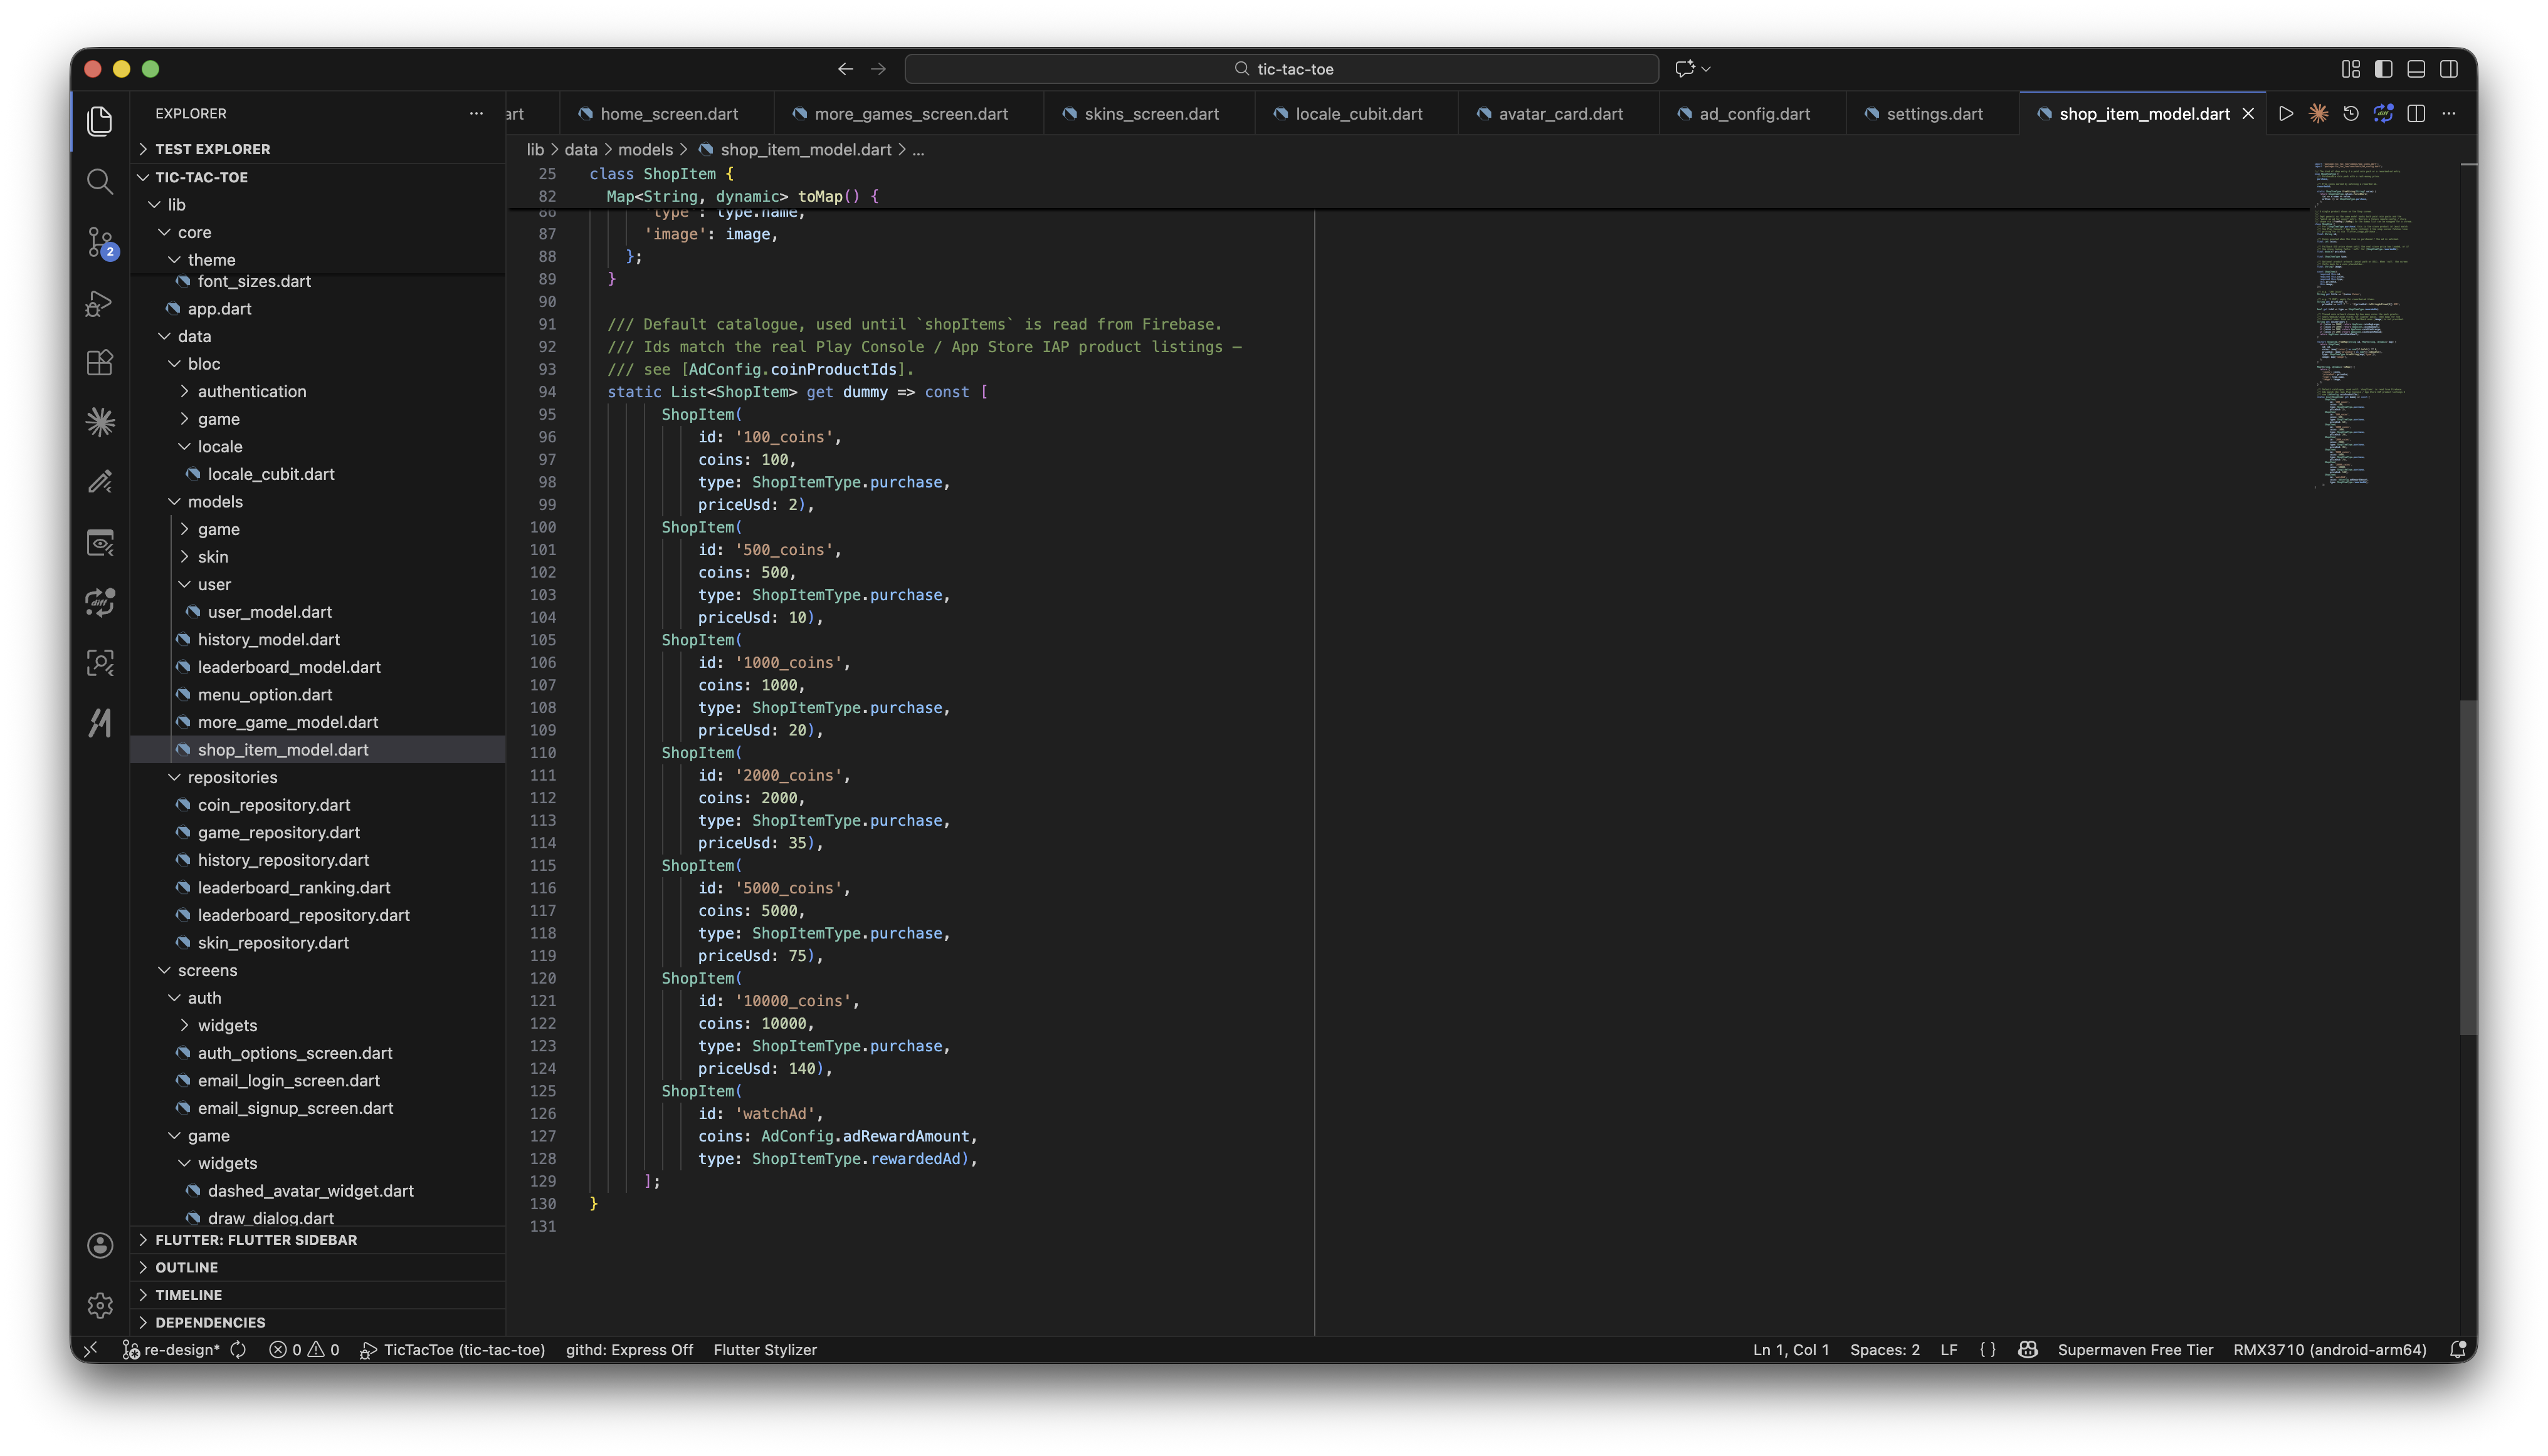Screen dimensions: 2548x1456
Task: Open notifications bell in status bar
Action: coord(2457,1350)
